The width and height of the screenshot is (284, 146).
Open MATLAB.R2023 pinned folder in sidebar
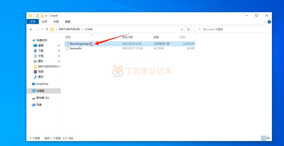(47, 66)
